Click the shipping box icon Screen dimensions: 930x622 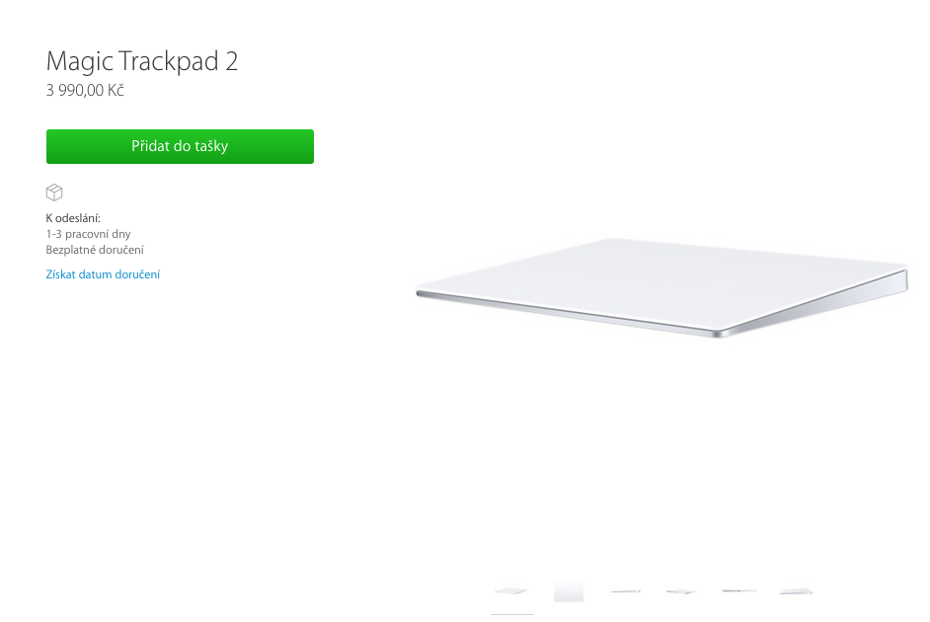pyautogui.click(x=54, y=193)
